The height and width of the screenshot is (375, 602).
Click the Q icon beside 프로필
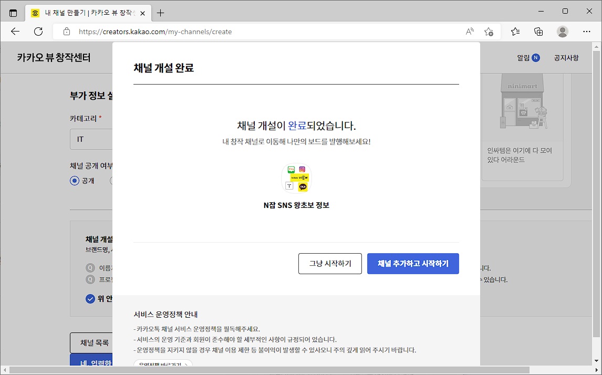[x=90, y=279]
